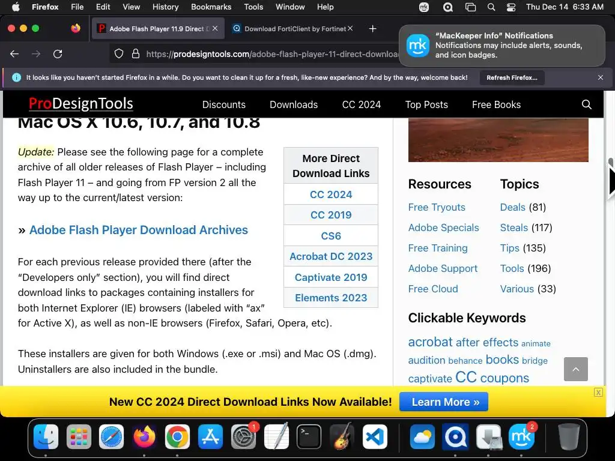The image size is (615, 461).
Task: Click the MacKeeper menu bar icon
Action: point(424,7)
